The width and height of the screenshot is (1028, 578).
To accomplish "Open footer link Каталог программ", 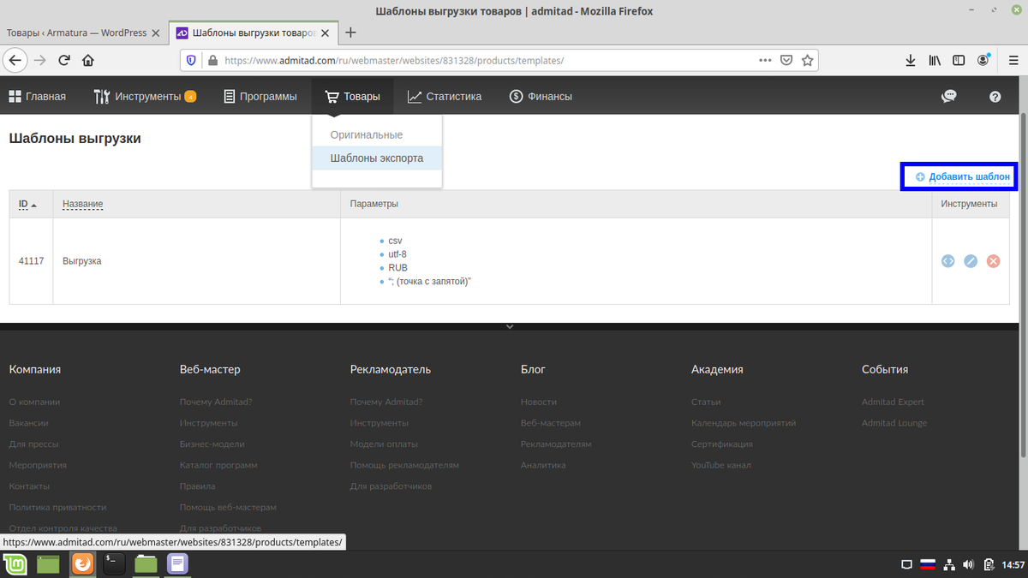I will pyautogui.click(x=218, y=465).
